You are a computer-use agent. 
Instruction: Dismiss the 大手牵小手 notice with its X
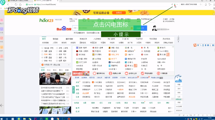pyautogui.click(x=69, y=65)
